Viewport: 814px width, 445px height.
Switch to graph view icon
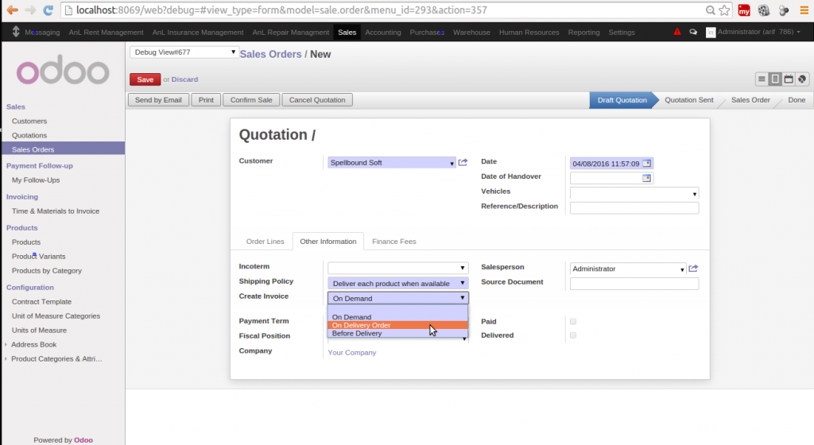pyautogui.click(x=802, y=79)
